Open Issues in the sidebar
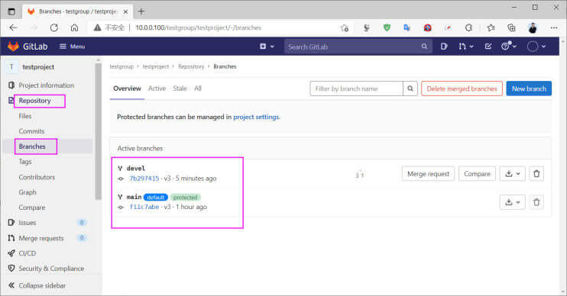Viewport: 567px width, 296px height. point(27,223)
